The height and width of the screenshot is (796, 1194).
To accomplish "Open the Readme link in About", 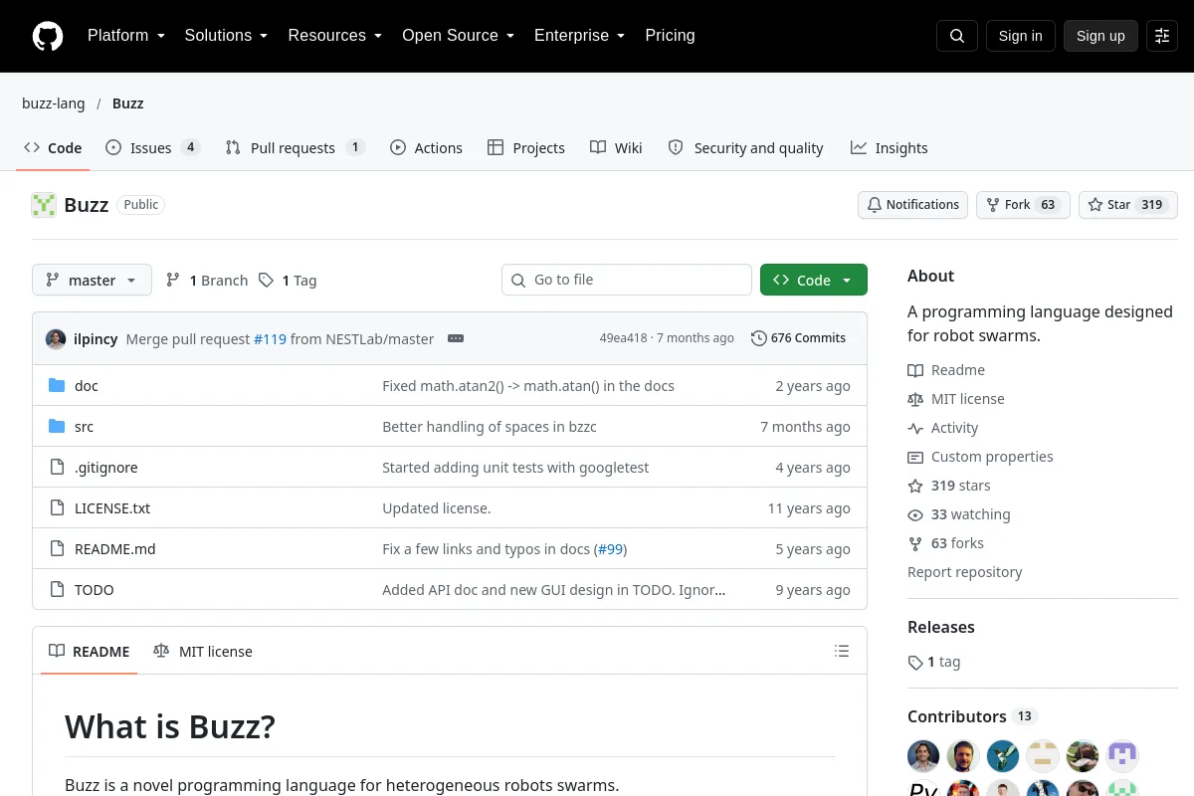I will [946, 370].
